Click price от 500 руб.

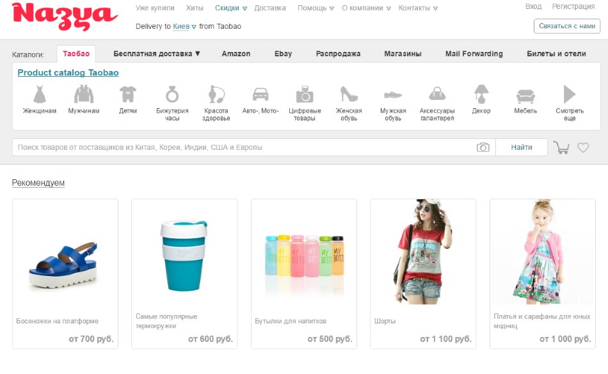[x=330, y=339]
